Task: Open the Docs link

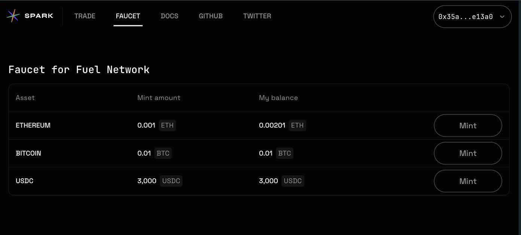Action: pos(170,16)
